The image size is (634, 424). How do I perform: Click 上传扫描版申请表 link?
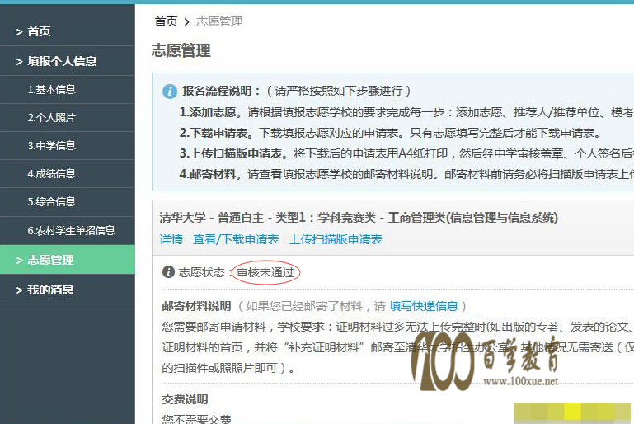click(x=336, y=239)
